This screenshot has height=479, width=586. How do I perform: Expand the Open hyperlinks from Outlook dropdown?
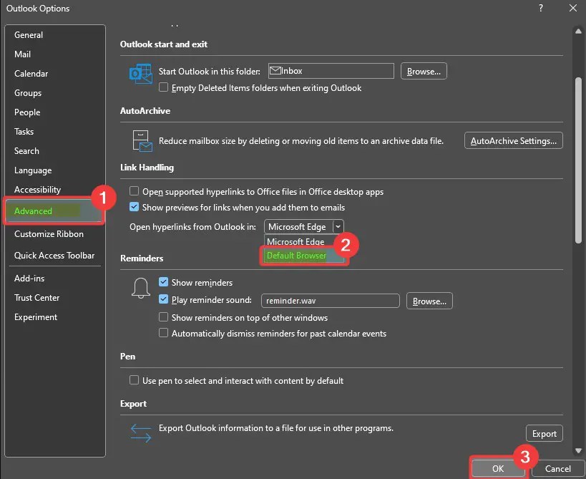pyautogui.click(x=338, y=226)
